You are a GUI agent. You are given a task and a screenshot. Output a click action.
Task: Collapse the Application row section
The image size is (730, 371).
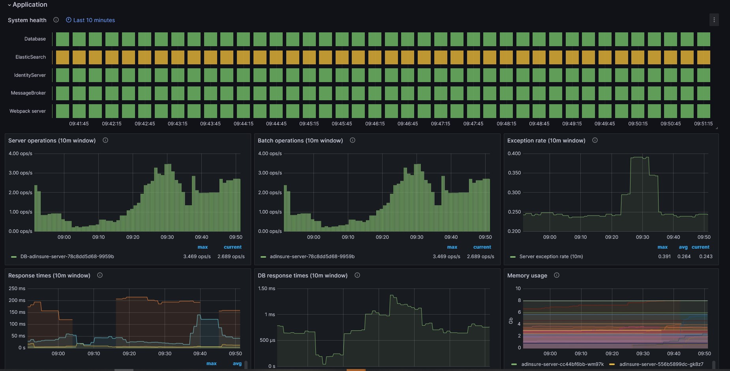[x=27, y=4]
